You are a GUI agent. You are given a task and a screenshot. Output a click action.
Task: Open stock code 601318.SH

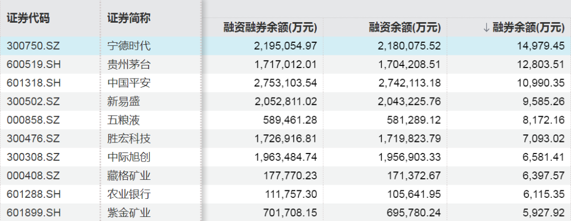click(x=34, y=83)
